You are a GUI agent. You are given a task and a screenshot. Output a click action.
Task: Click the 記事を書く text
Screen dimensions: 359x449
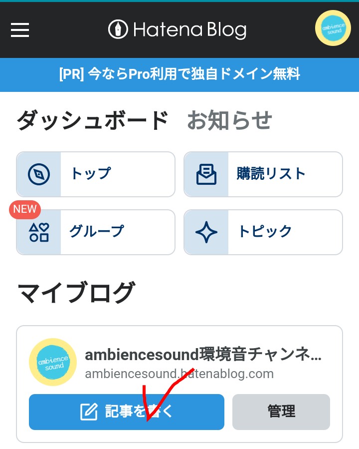[139, 412]
